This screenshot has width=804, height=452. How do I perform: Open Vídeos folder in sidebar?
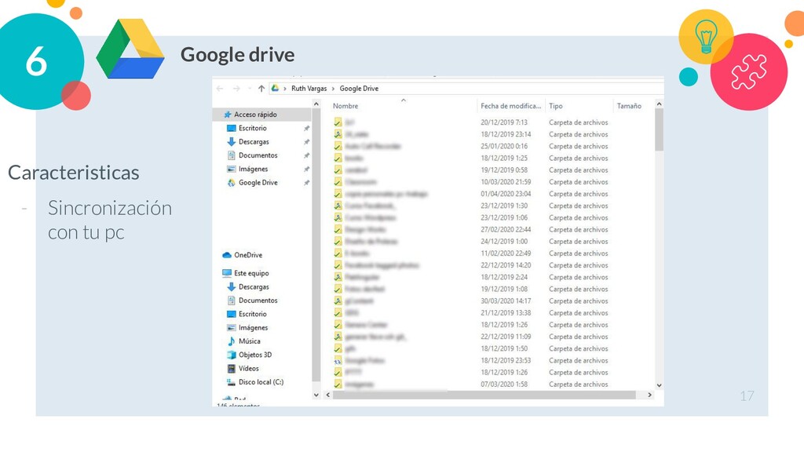pyautogui.click(x=248, y=368)
